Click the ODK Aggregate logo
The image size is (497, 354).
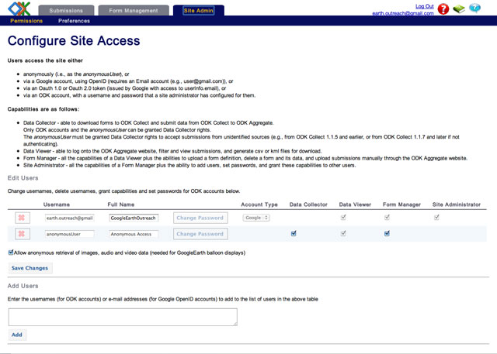tap(19, 11)
